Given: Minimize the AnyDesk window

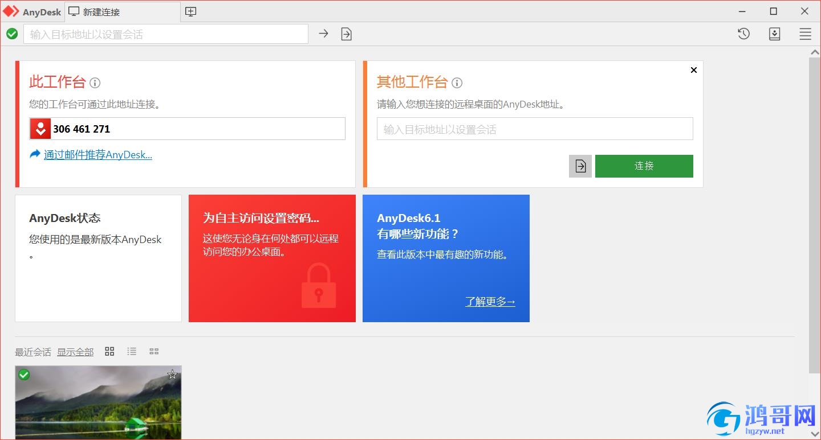Looking at the screenshot, I should point(742,11).
